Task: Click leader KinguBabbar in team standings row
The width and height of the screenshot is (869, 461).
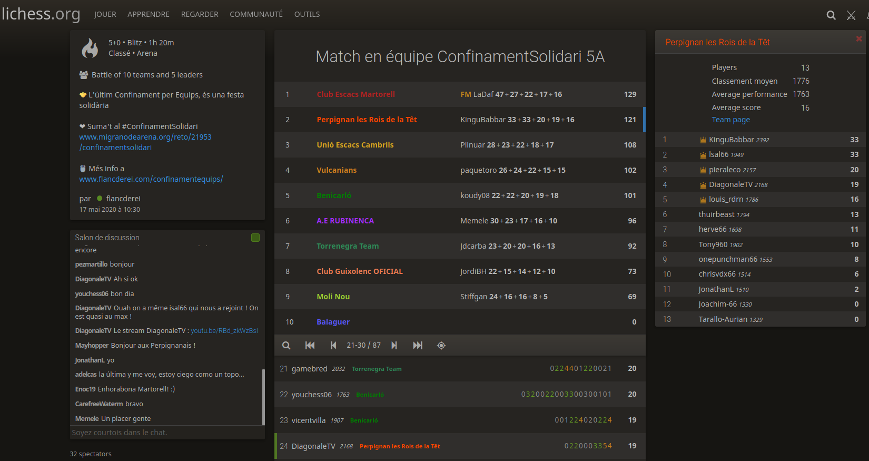Action: [x=483, y=120]
